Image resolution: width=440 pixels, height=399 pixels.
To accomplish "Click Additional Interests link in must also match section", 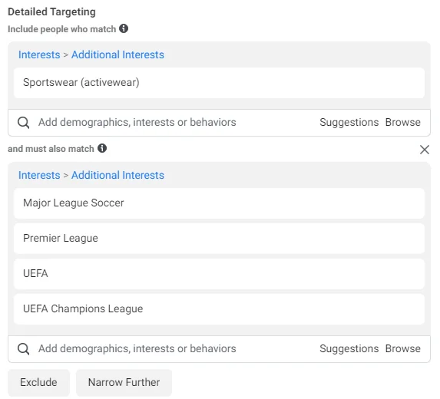I will [117, 175].
